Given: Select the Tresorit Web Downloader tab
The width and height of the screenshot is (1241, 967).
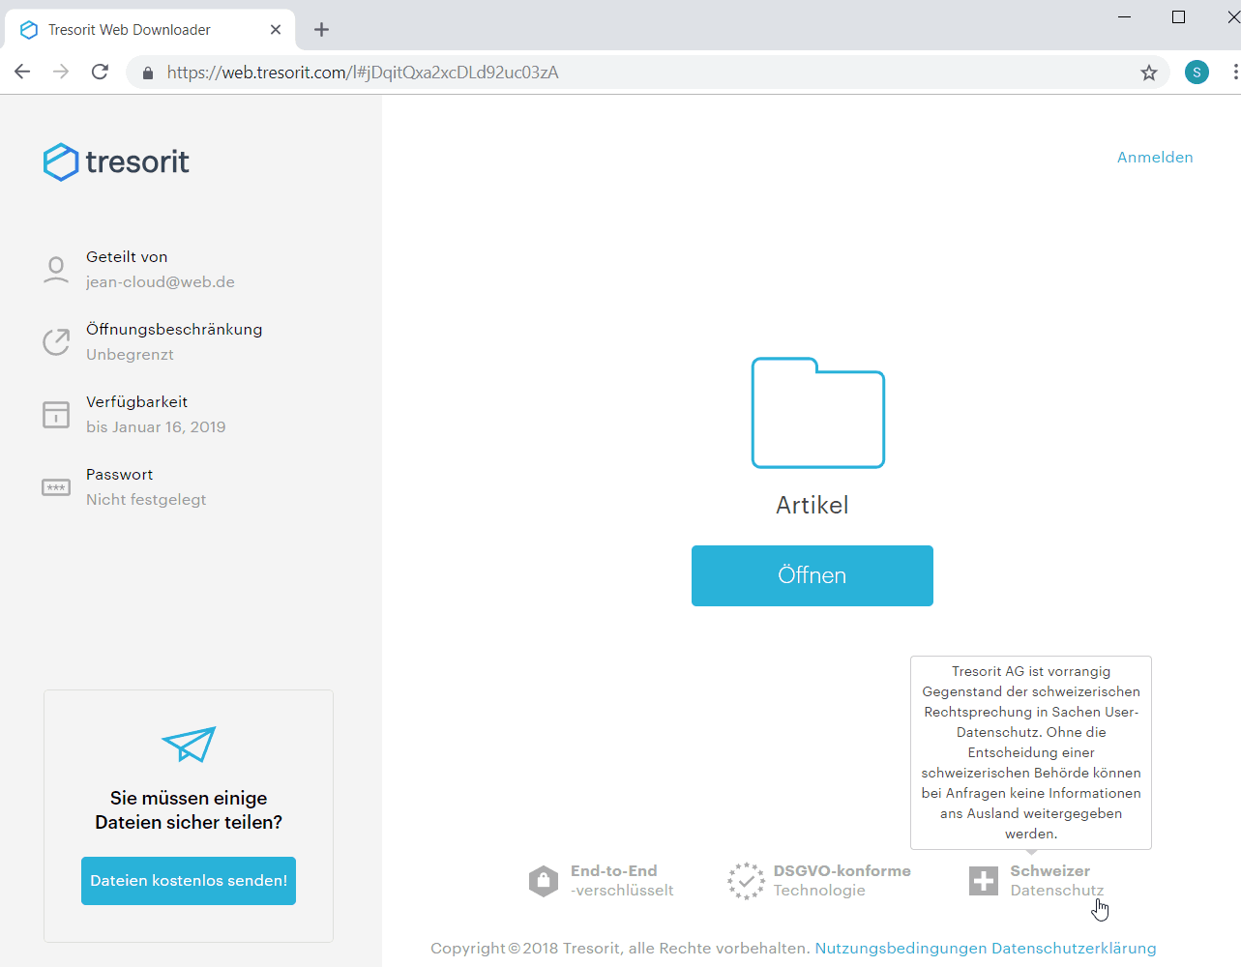Looking at the screenshot, I should (x=150, y=30).
